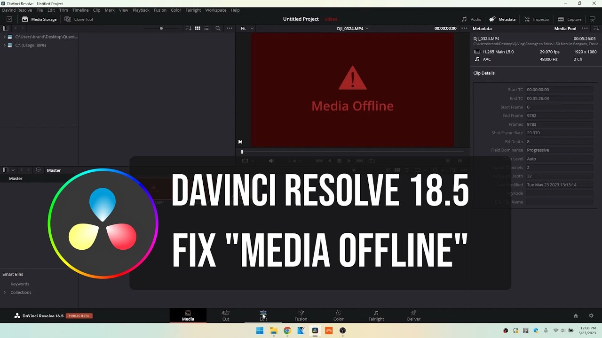
Task: Click the Start TC timecode field
Action: coord(559,90)
